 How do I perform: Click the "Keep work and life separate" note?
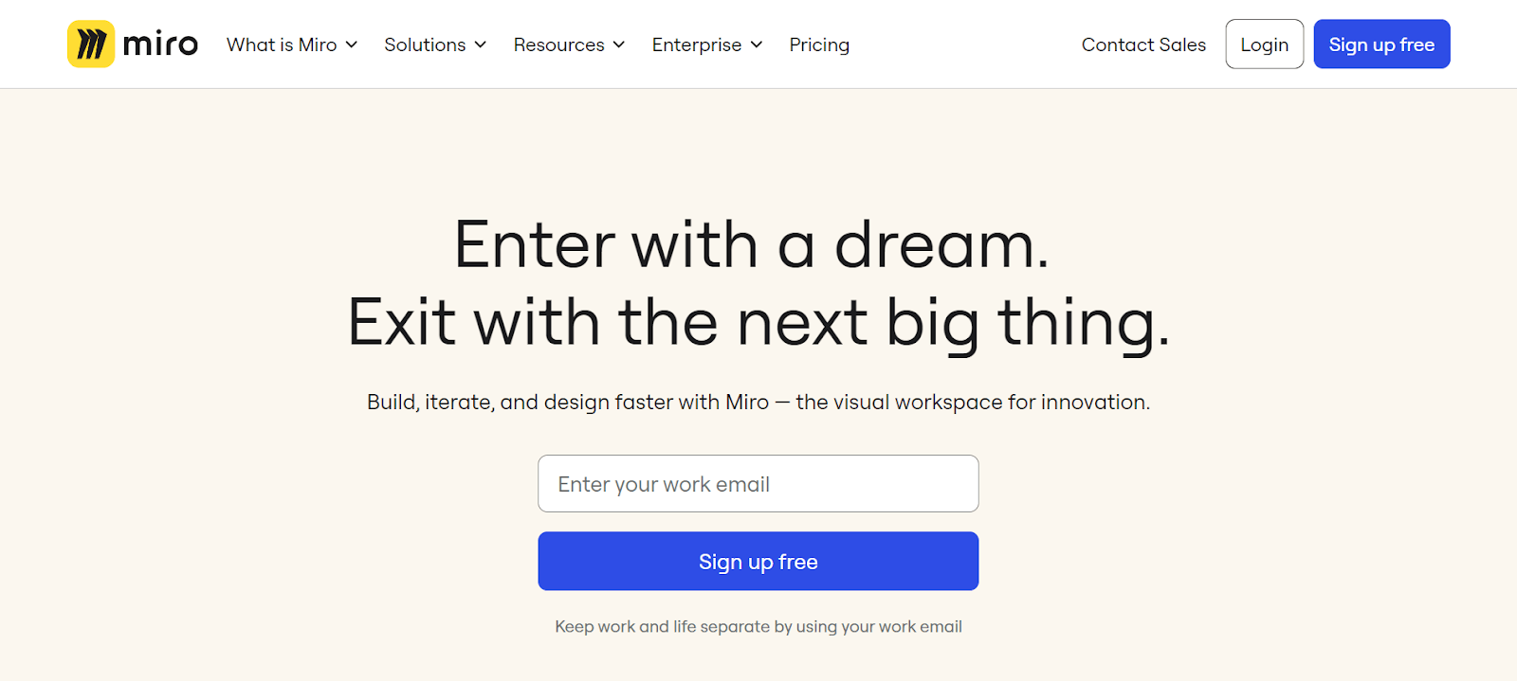click(758, 627)
